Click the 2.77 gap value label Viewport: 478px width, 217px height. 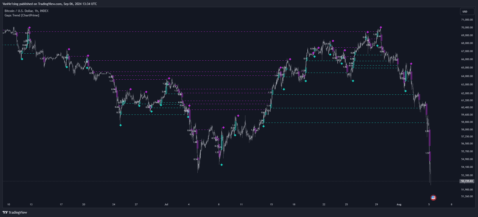pyautogui.click(x=115, y=92)
